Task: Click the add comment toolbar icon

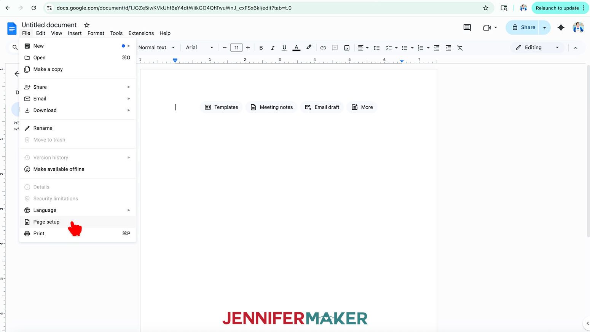Action: point(335,48)
